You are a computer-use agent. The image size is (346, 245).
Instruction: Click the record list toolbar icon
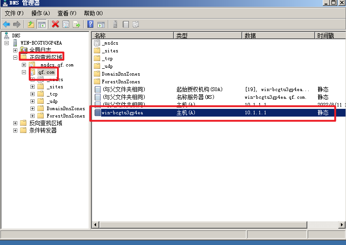[x=126, y=24]
